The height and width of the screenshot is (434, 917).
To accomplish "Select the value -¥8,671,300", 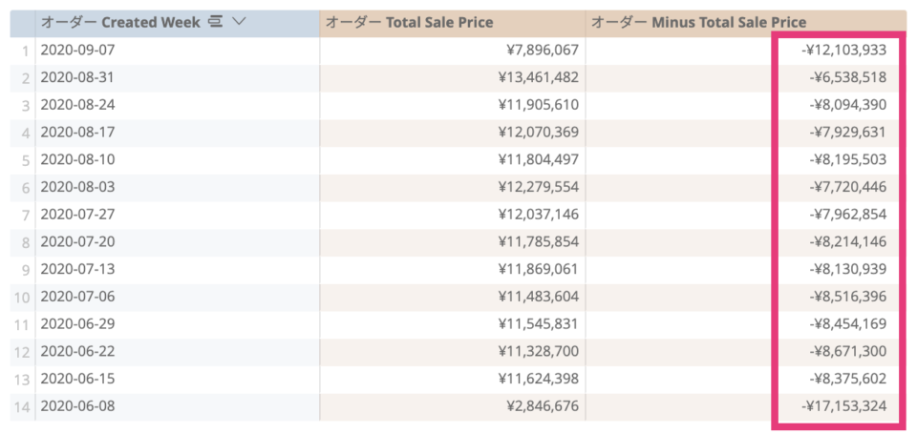I will [x=848, y=351].
